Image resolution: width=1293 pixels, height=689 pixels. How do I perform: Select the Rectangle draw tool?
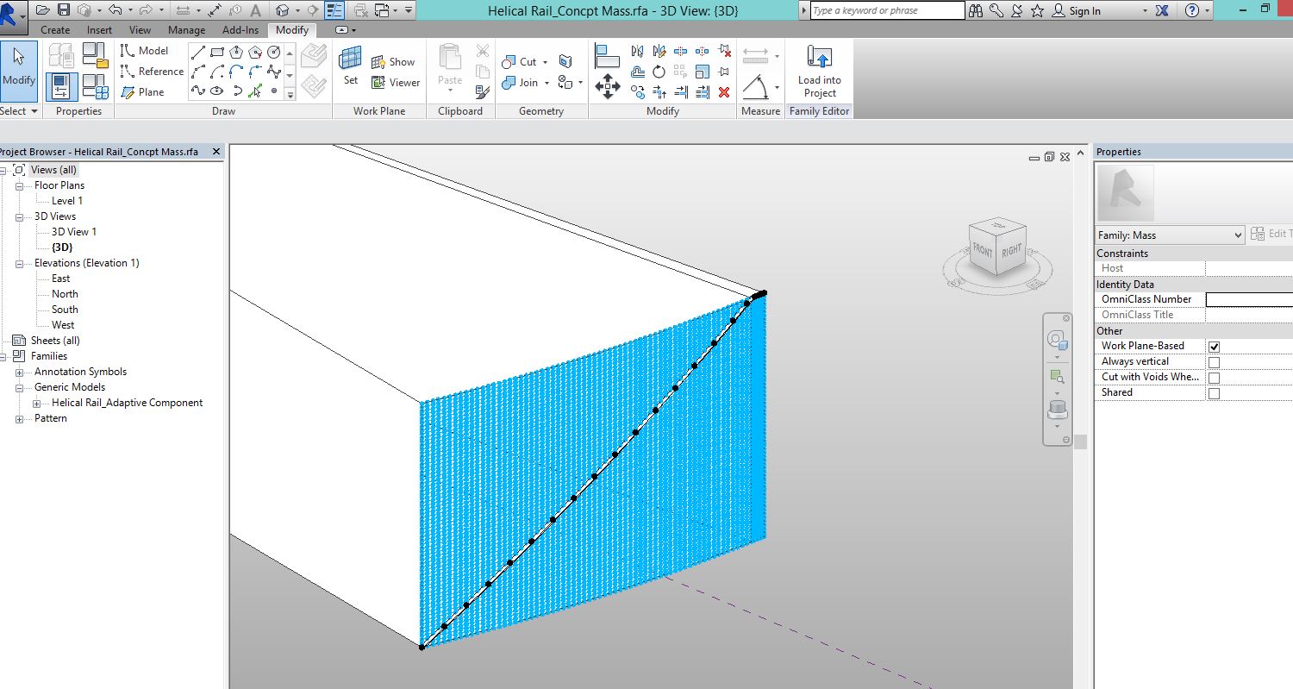click(x=217, y=53)
